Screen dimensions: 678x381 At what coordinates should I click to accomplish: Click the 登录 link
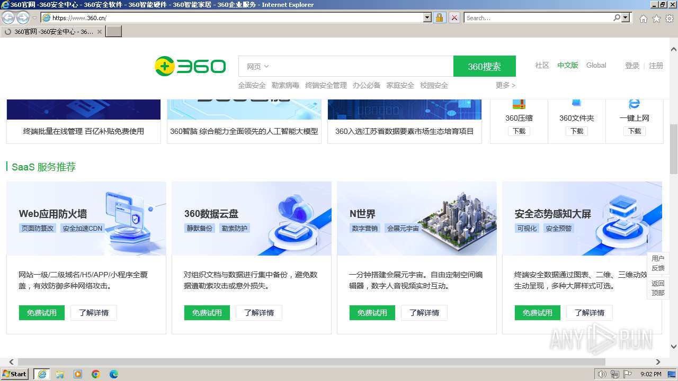[632, 66]
